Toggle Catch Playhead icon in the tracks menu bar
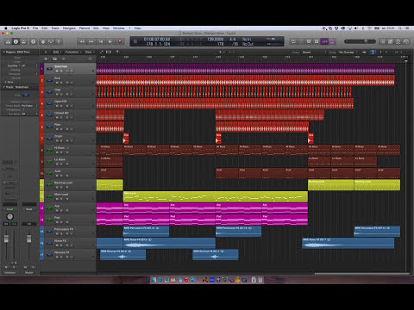 click(117, 52)
